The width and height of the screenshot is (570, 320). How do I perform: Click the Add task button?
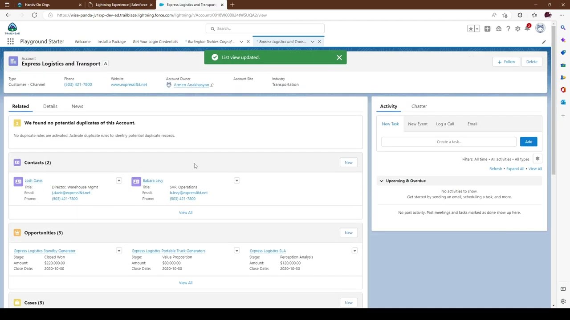[x=529, y=142]
